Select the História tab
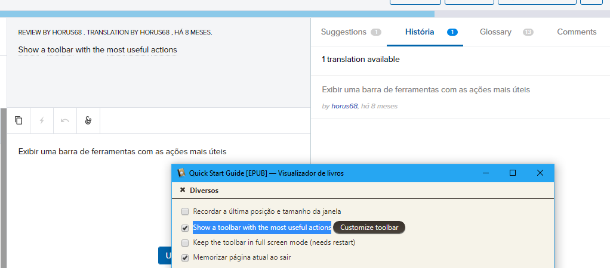Viewport: 610px width, 268px height. click(420, 32)
